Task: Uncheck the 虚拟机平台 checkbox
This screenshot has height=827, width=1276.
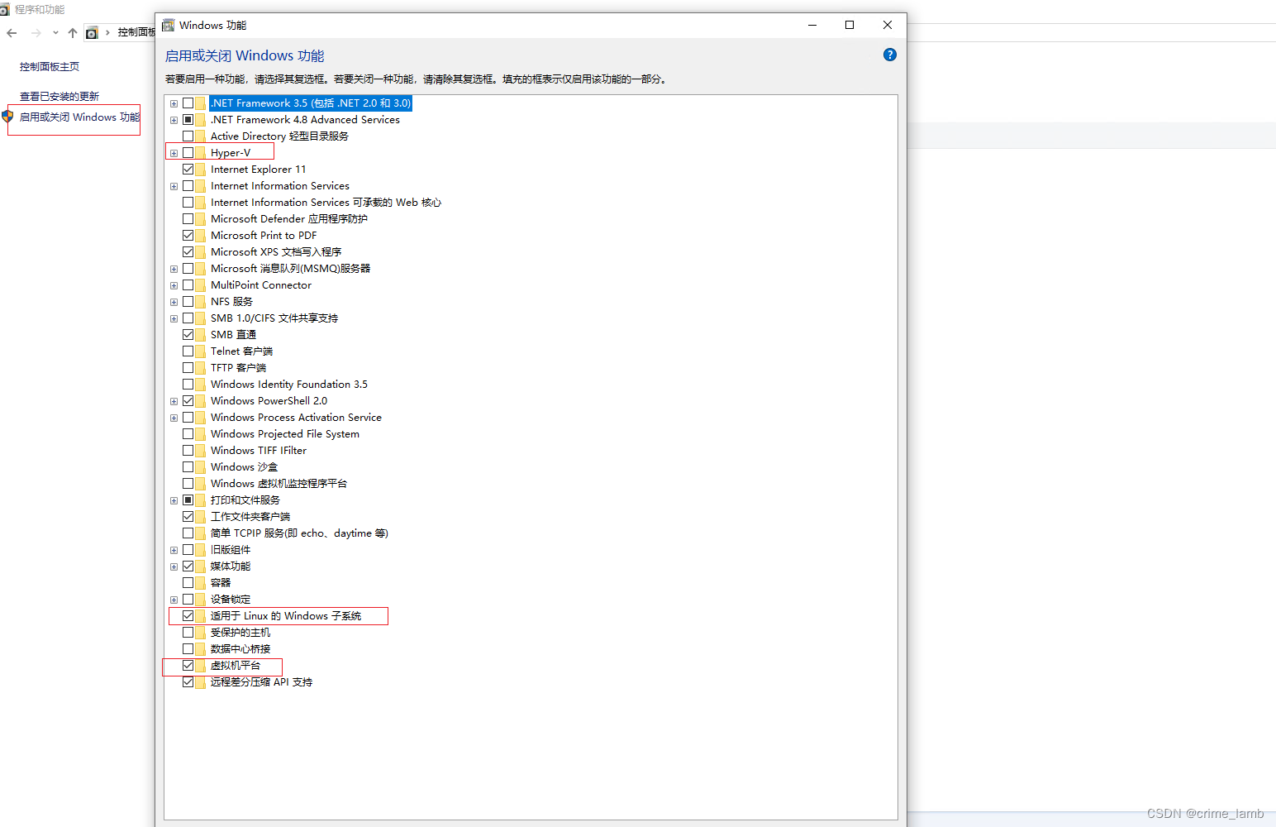Action: [x=188, y=666]
